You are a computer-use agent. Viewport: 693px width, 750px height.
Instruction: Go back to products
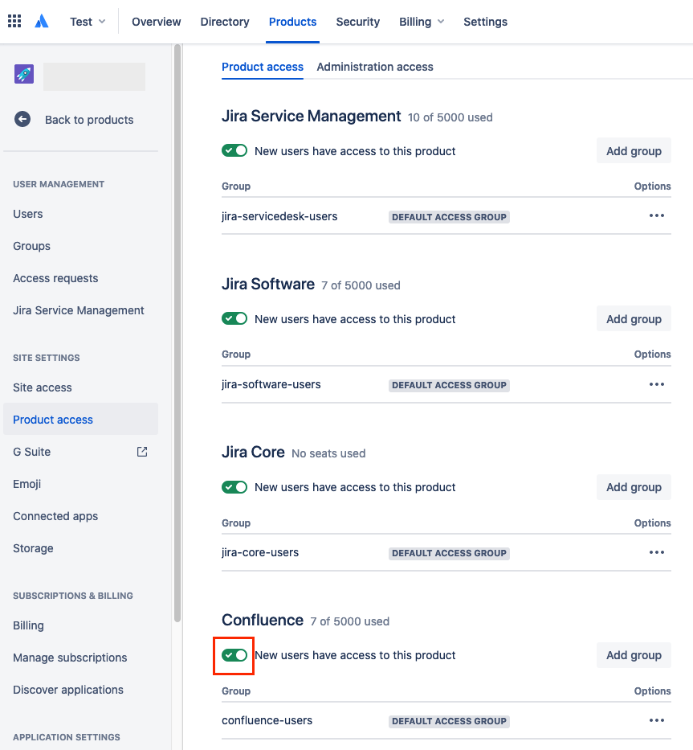[89, 120]
